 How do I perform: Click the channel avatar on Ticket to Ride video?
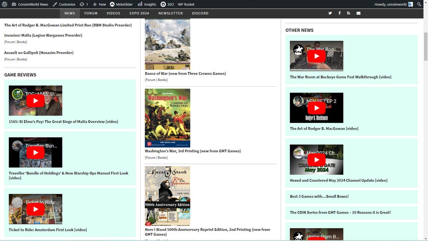[x=17, y=202]
